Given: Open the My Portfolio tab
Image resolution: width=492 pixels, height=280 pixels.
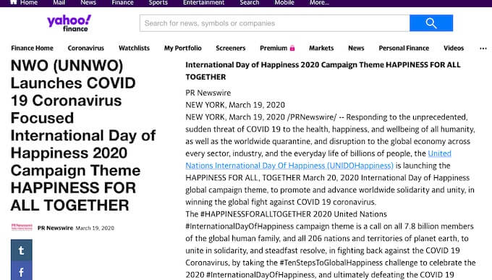Looking at the screenshot, I should (x=182, y=48).
